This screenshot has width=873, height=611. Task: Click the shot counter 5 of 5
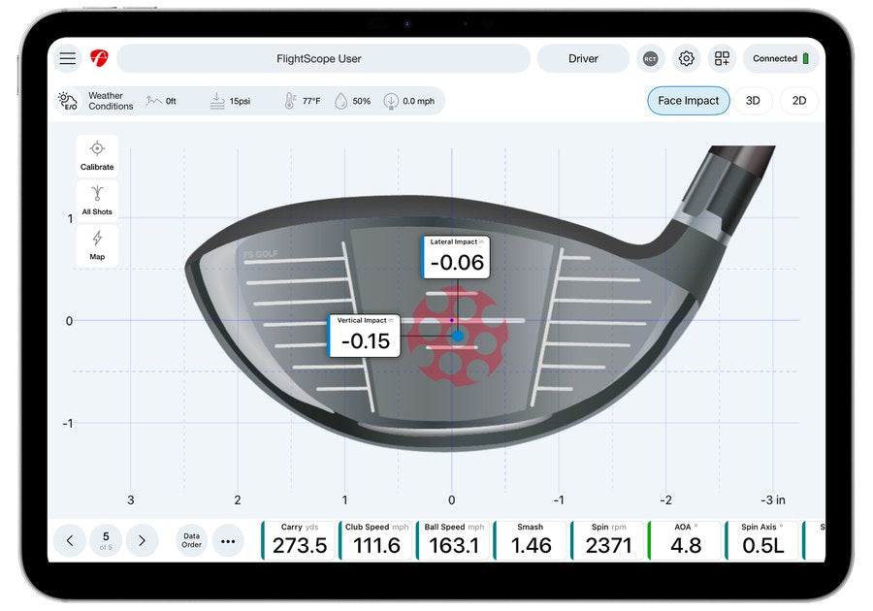point(106,540)
